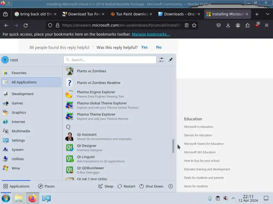The width and height of the screenshot is (273, 204).
Task: Open a new Firefox tab
Action: [257, 14]
